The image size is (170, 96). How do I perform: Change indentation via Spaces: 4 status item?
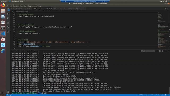pyautogui.click(x=148, y=95)
